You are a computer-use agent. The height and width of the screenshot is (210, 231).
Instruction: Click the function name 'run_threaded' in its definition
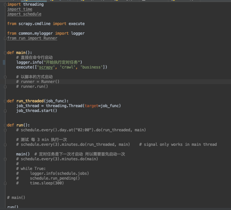click(x=30, y=101)
